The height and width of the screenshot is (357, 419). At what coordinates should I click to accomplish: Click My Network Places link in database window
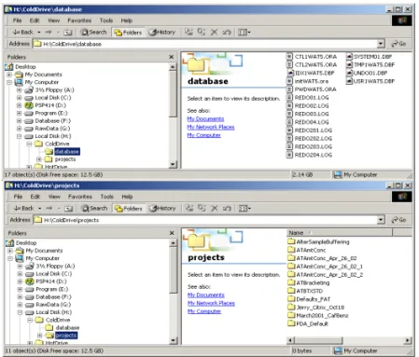click(211, 127)
